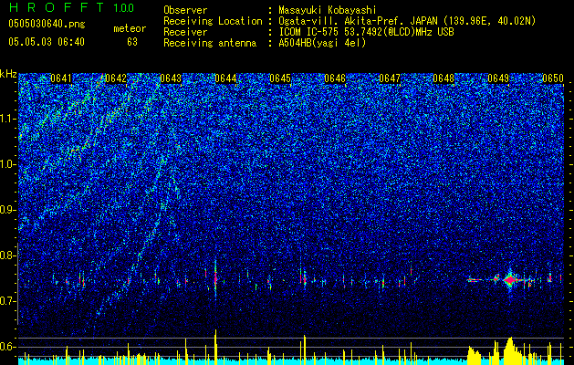Click the 1.0 kHz axis label
Screen dimensions: 574x365
8,164
